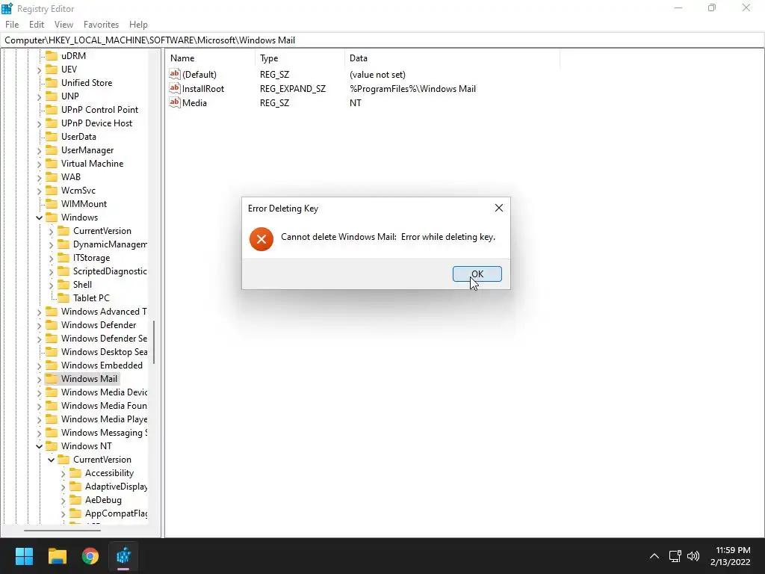The width and height of the screenshot is (765, 574).
Task: Click the tree pane horizontal scrollbar
Action: click(x=62, y=530)
